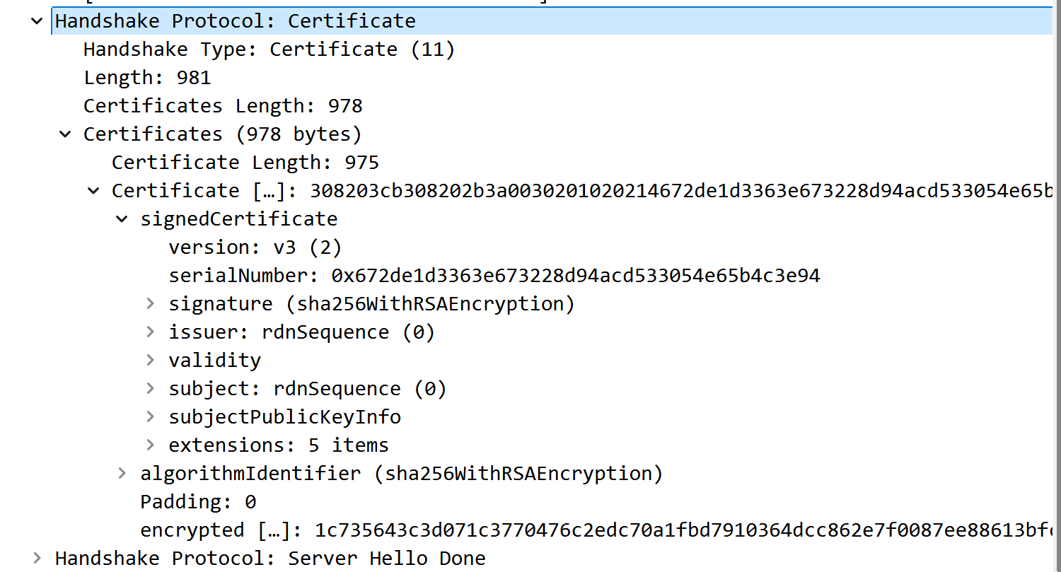The image size is (1061, 572).
Task: Expand the subjectPublicKeyInfo node
Action: 150,417
